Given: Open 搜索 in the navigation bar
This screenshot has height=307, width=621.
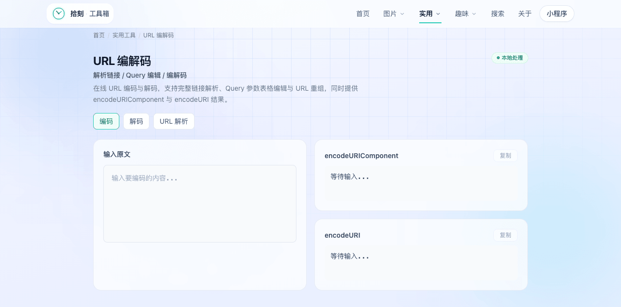Looking at the screenshot, I should point(498,14).
